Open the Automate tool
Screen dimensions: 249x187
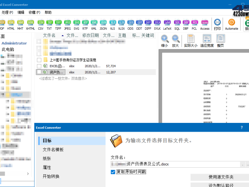[x=231, y=24]
